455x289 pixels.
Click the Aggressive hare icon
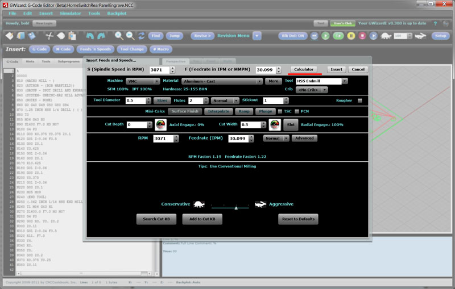point(260,204)
